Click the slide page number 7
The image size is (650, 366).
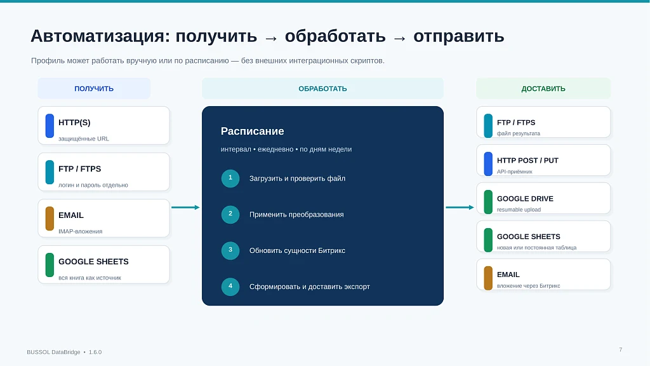click(x=621, y=350)
